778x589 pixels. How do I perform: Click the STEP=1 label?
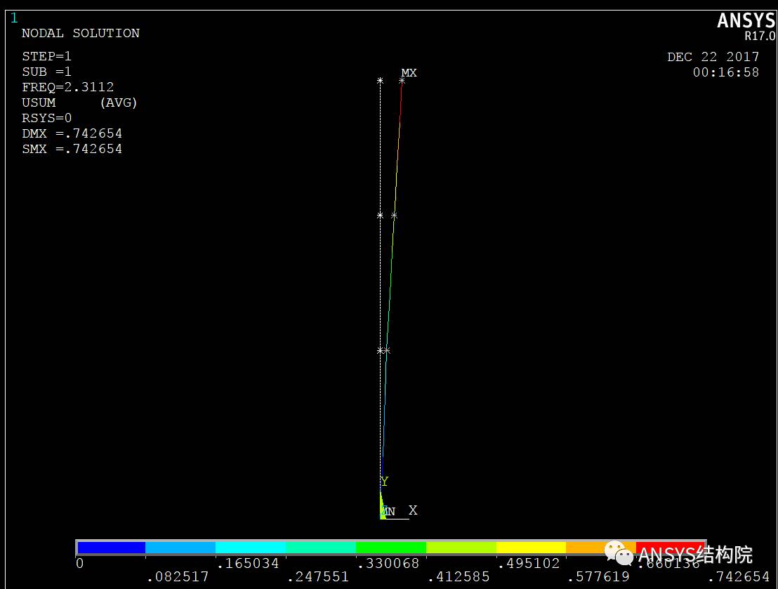pyautogui.click(x=46, y=56)
